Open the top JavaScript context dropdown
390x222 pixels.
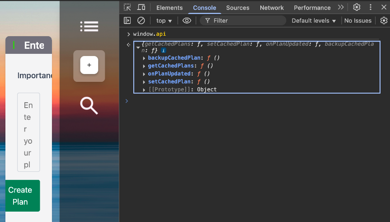coord(164,21)
